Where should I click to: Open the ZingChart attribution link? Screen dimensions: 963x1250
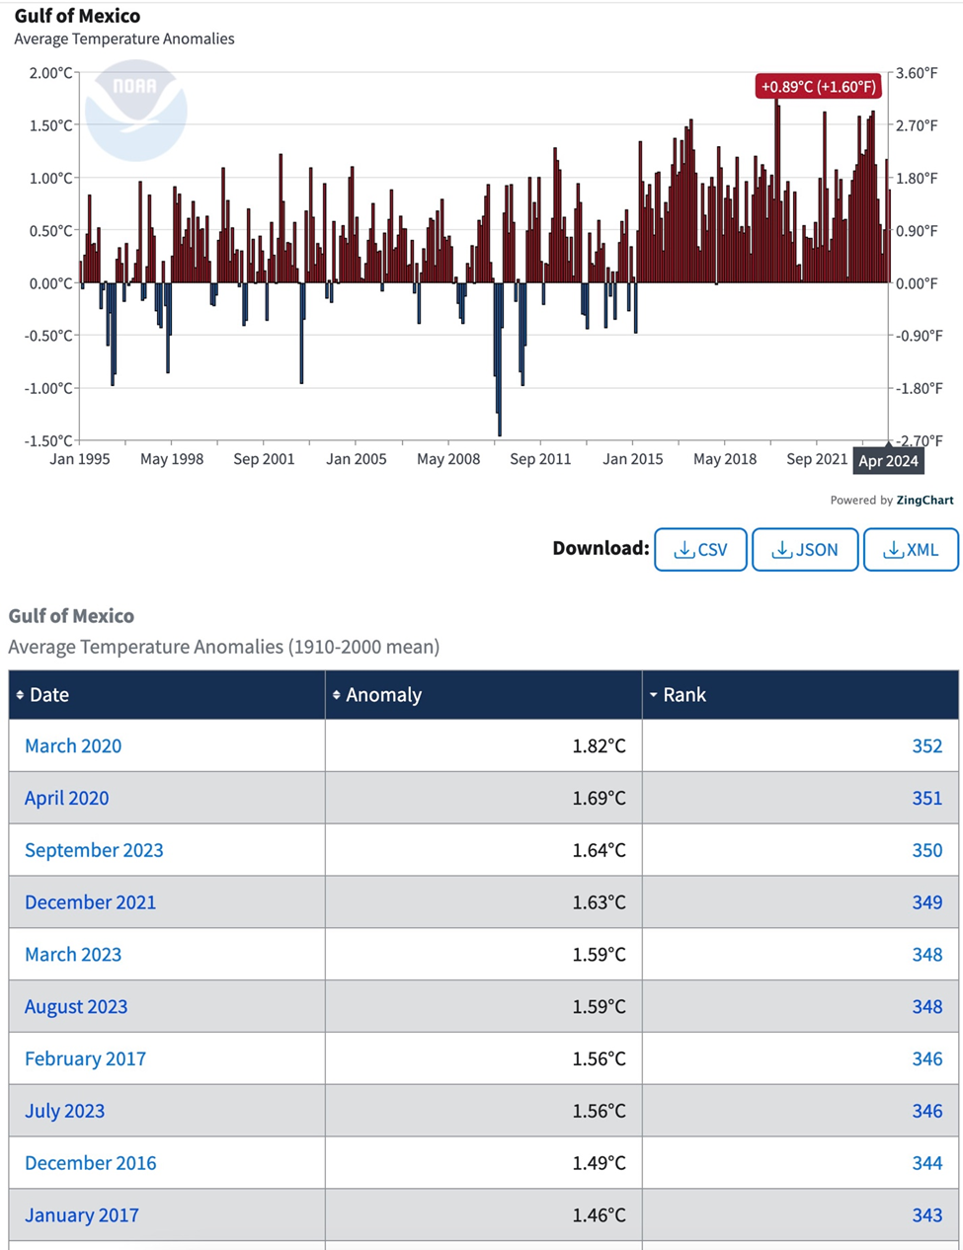924,501
